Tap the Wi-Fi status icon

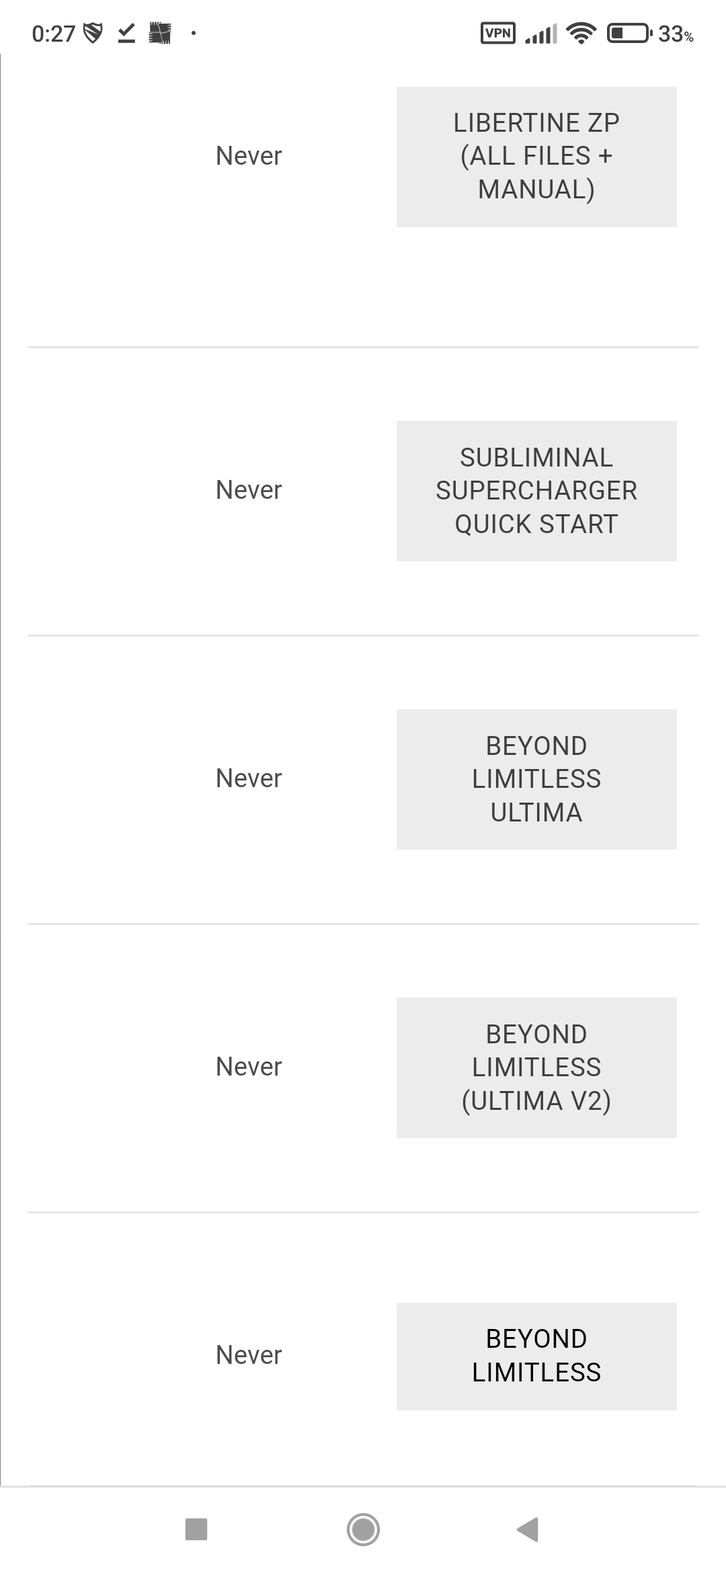[581, 33]
